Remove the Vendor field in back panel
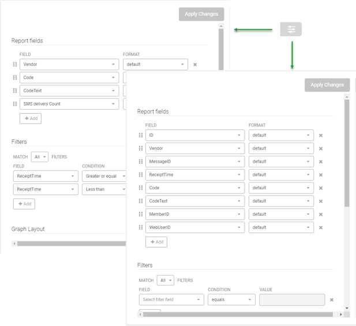The width and height of the screenshot is (356, 326). tap(195, 65)
